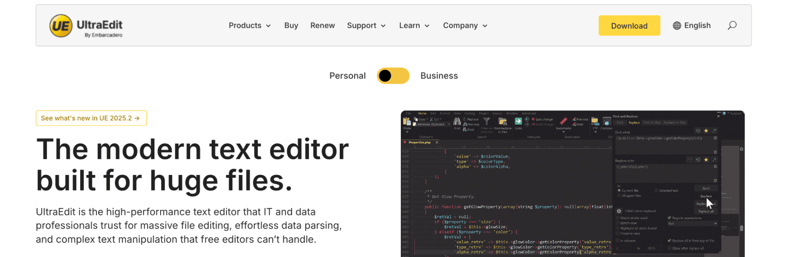Click the yellow Download button

click(629, 26)
